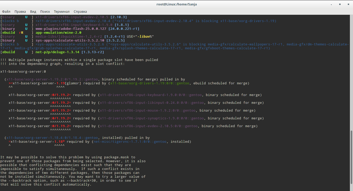
Task: Close the root@Linux terminal window
Action: point(347,4)
